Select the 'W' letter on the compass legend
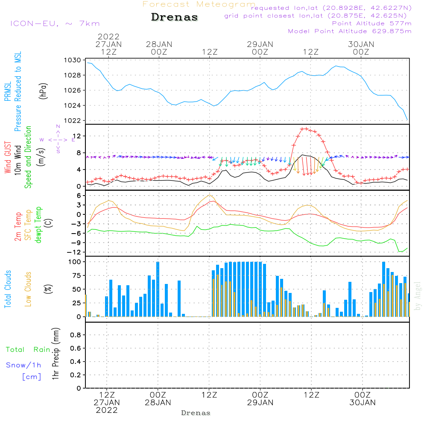The height and width of the screenshot is (427, 427). tap(42, 140)
